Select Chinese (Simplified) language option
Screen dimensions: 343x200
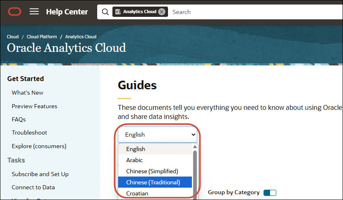[x=155, y=171]
